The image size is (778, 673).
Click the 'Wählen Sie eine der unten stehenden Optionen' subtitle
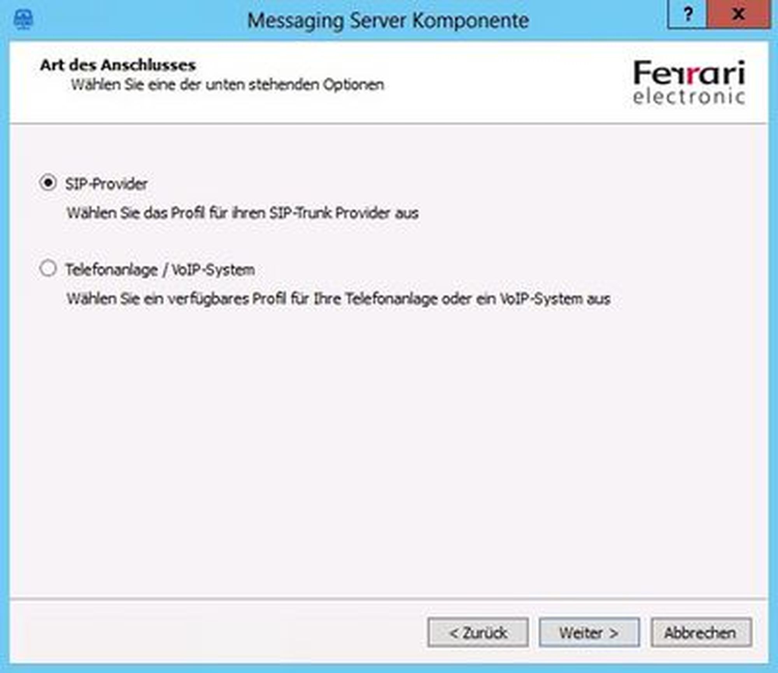tap(227, 85)
